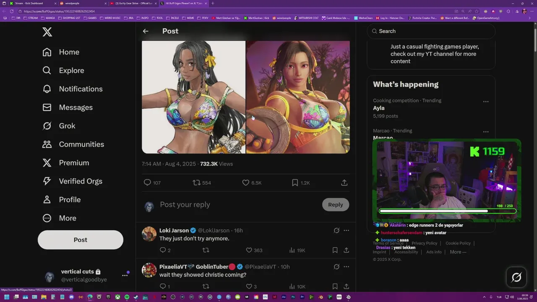Click the browser address bar URL

click(59, 11)
